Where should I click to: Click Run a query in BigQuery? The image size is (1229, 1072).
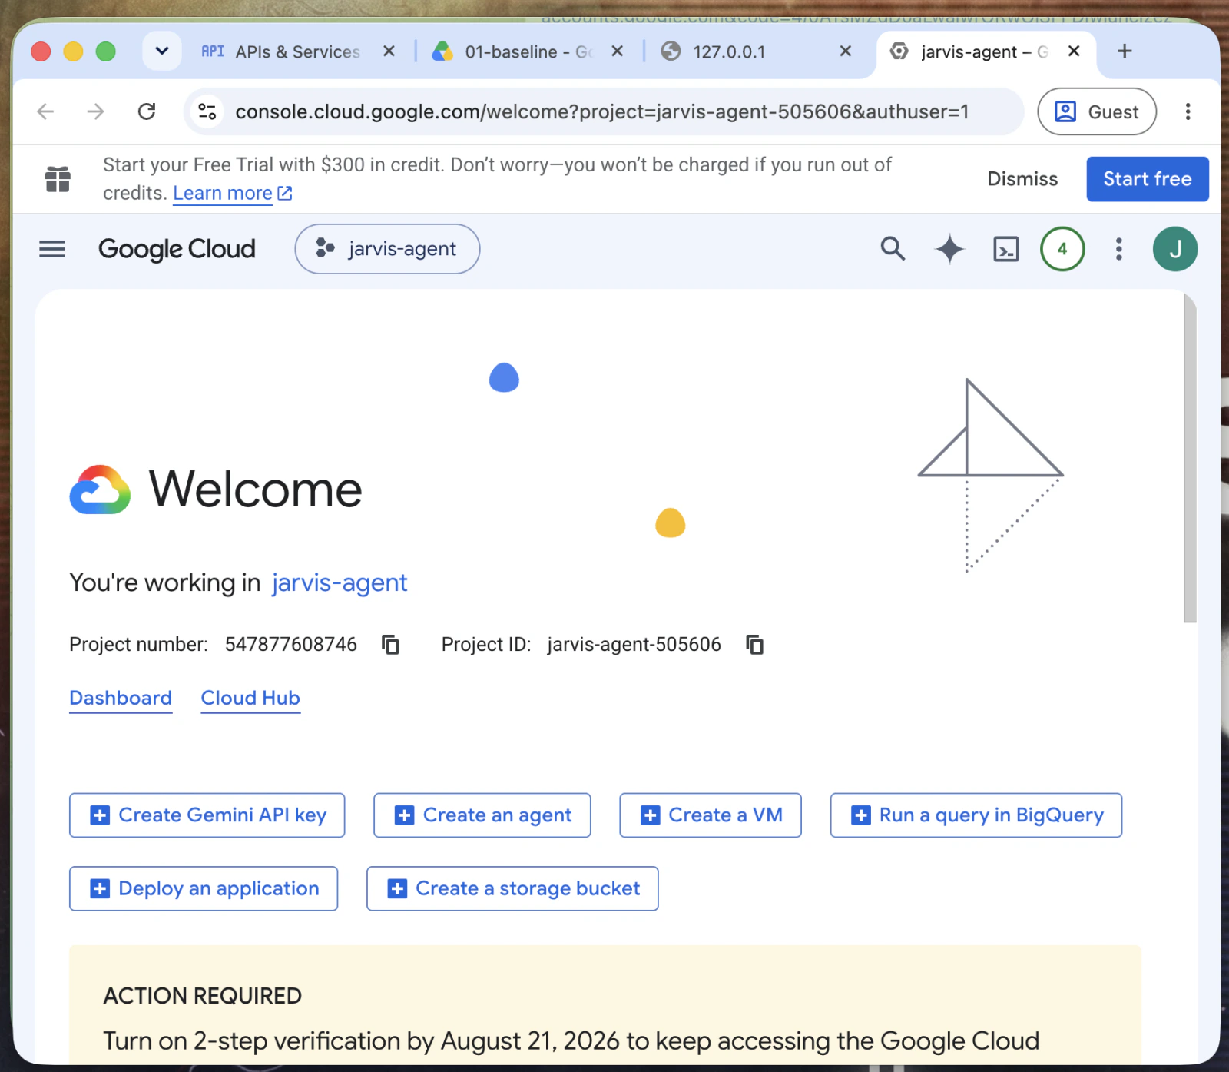coord(976,815)
